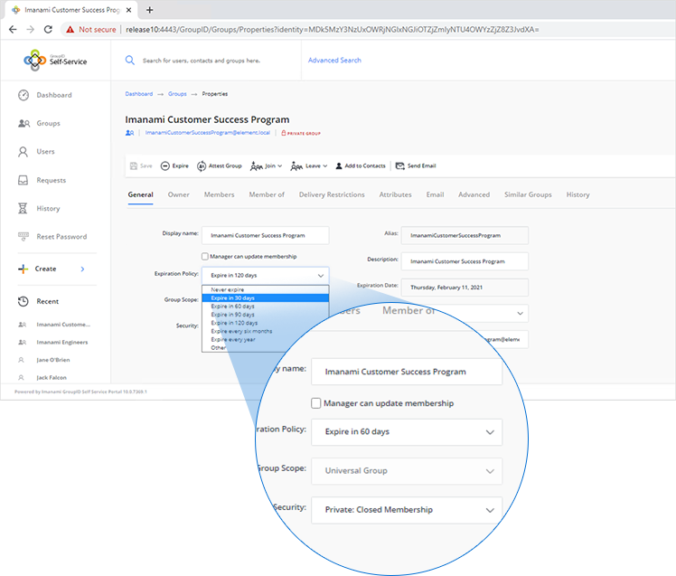
Task: Enable Manager can update membership checkbox
Action: (205, 256)
